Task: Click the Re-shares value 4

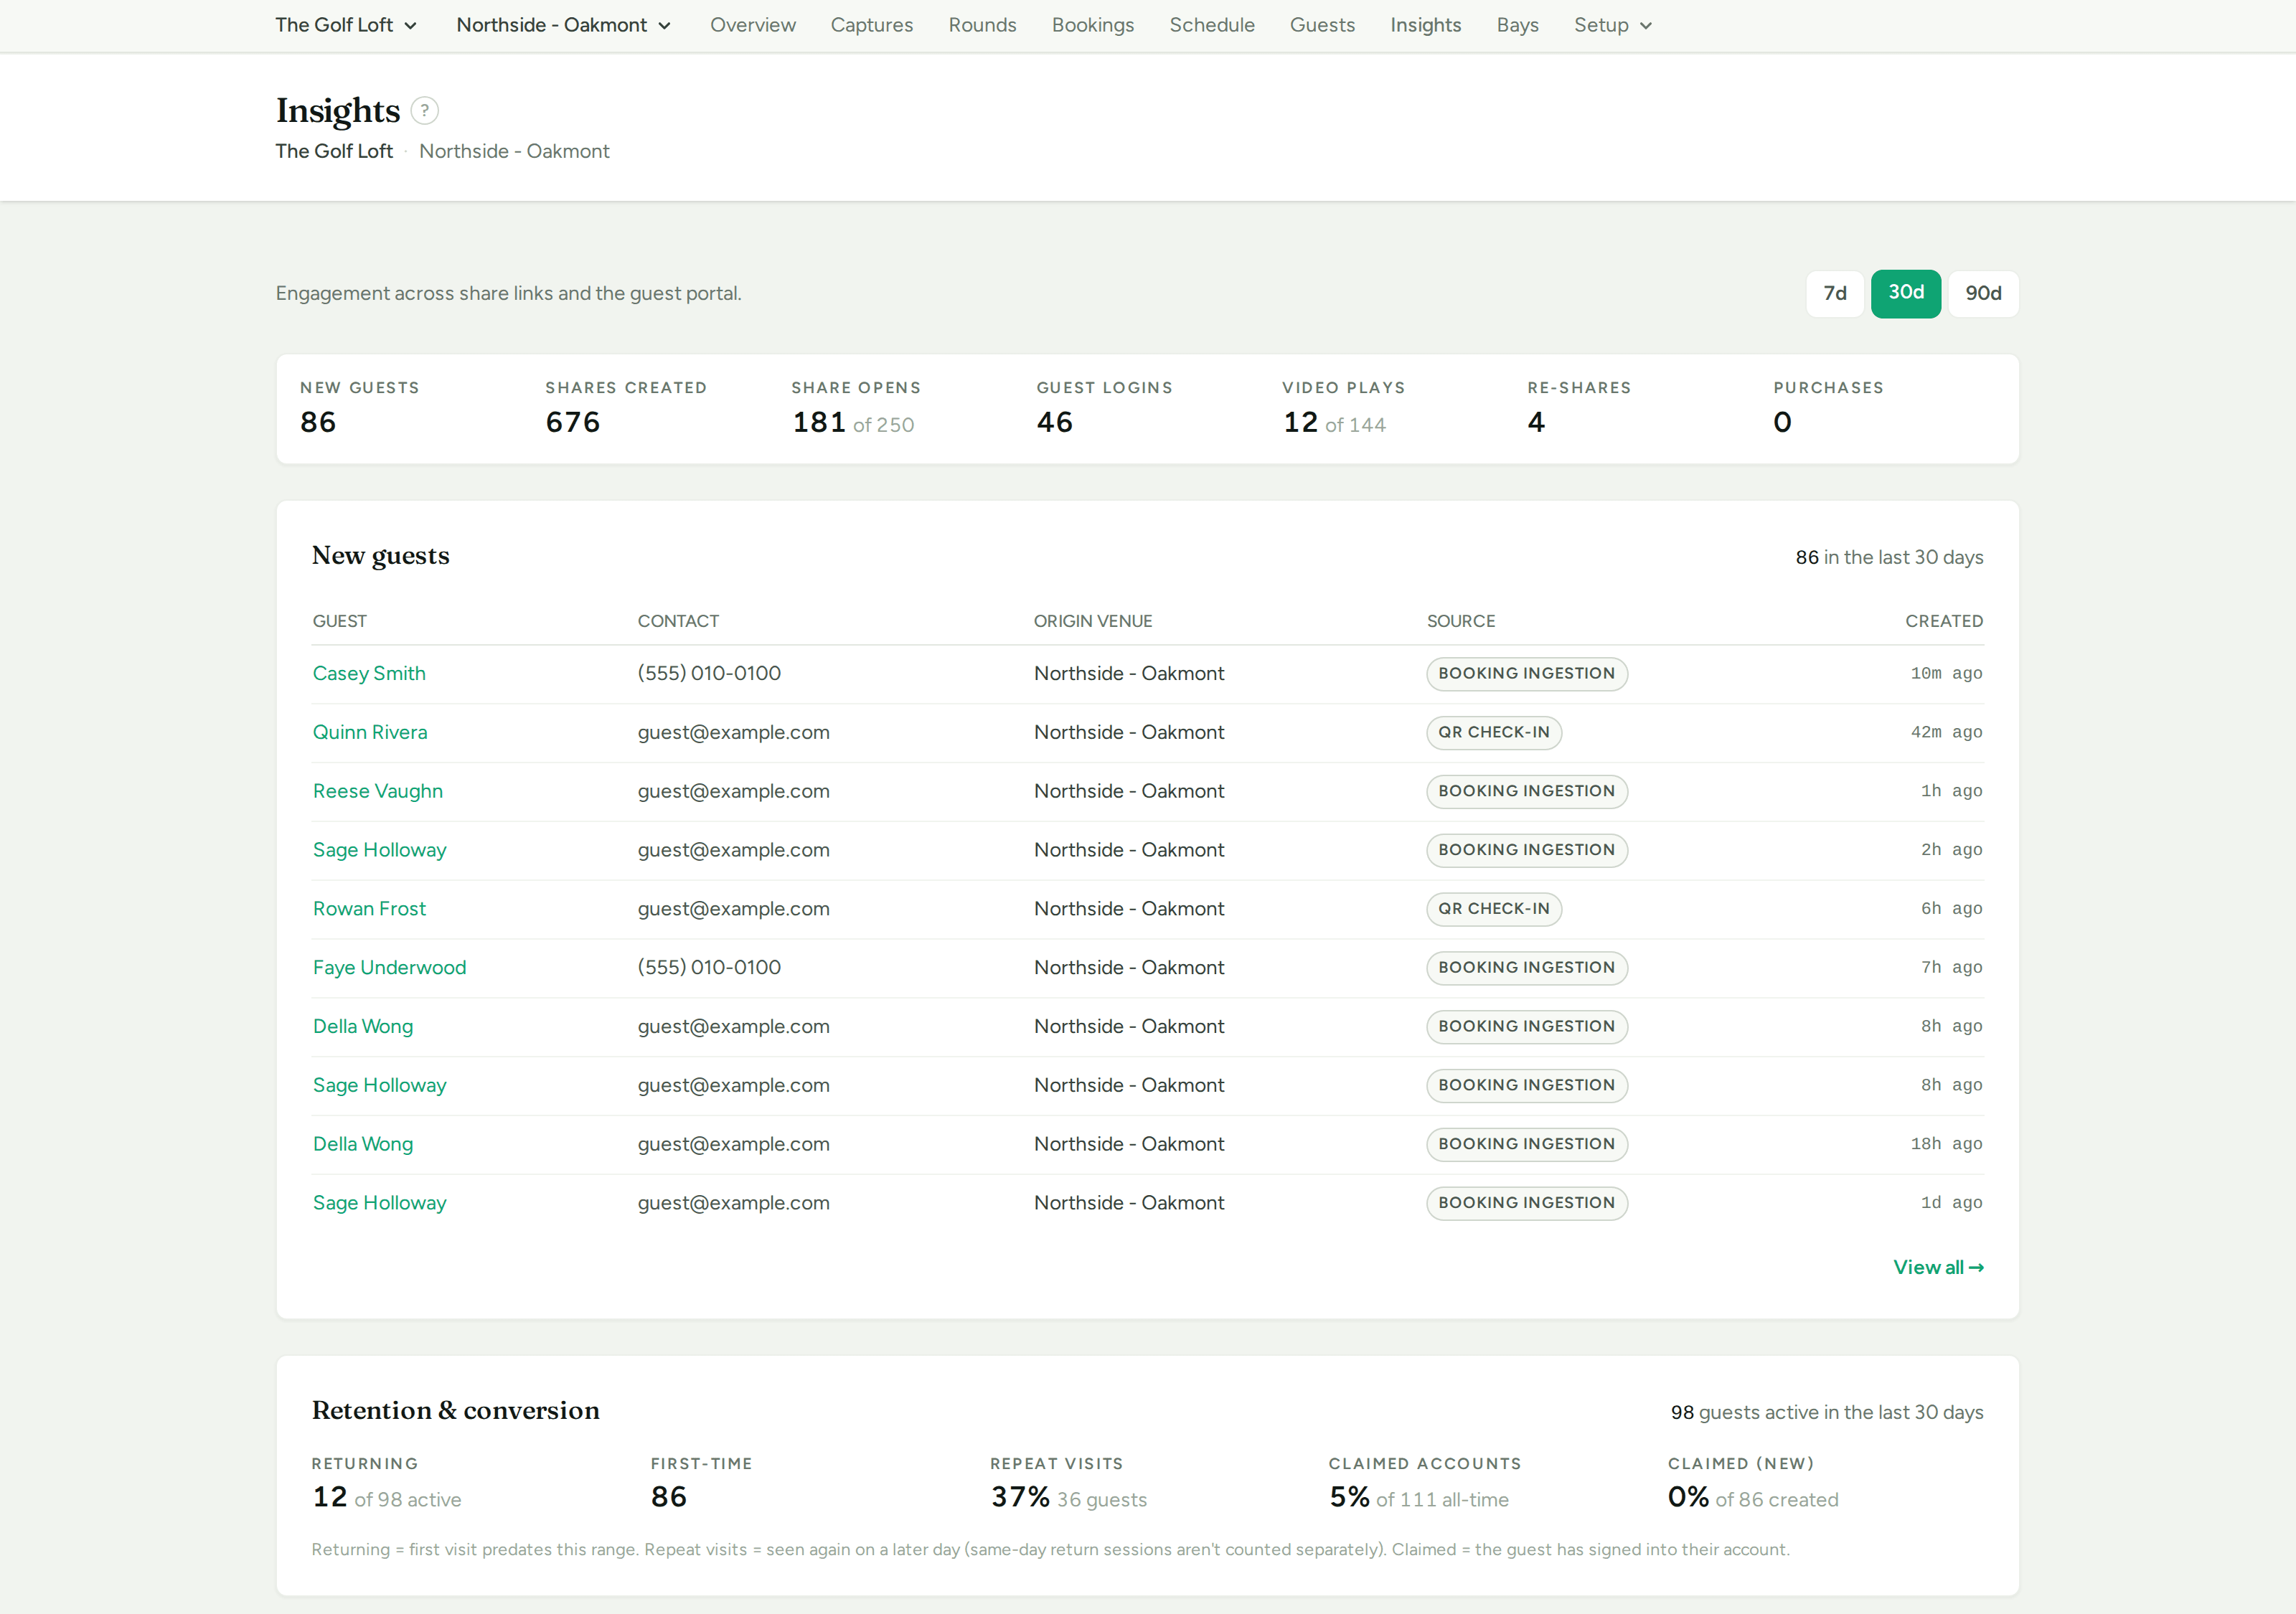Action: click(x=1537, y=422)
